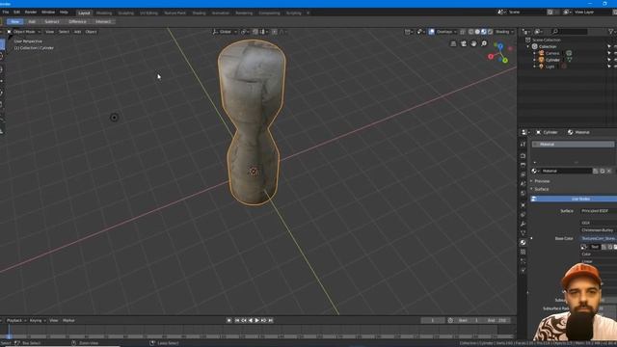Unlink material with the X icon
617x347 pixels.
click(x=609, y=171)
